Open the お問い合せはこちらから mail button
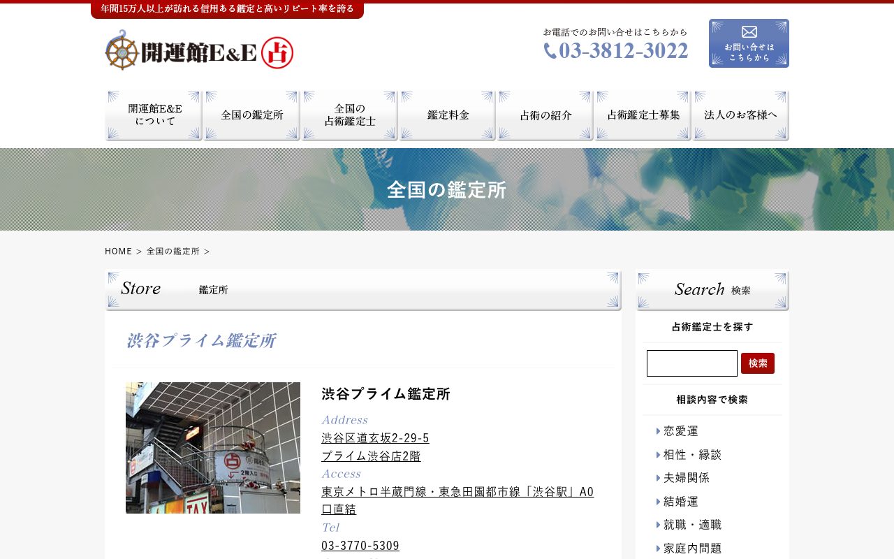The height and width of the screenshot is (559, 894). point(749,43)
